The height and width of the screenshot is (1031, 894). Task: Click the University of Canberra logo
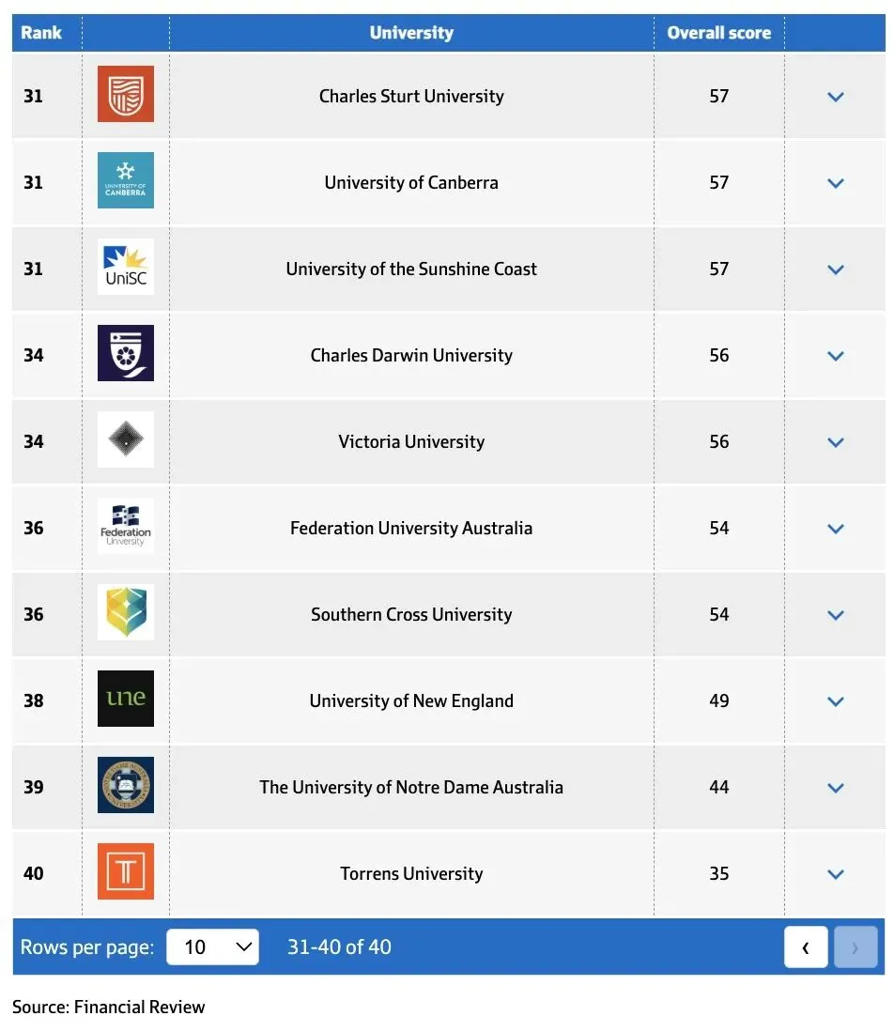(126, 180)
